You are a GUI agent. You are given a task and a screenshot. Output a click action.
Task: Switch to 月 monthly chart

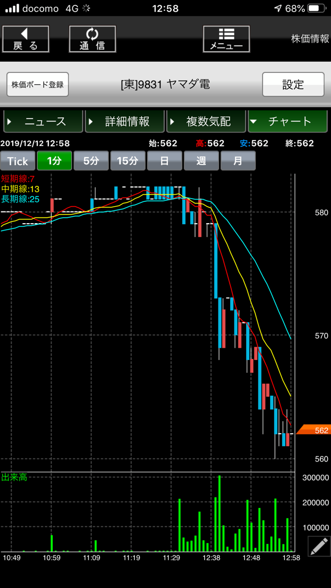click(x=238, y=161)
